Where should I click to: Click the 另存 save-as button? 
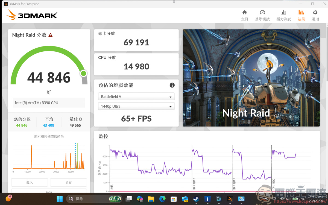tap(68, 182)
